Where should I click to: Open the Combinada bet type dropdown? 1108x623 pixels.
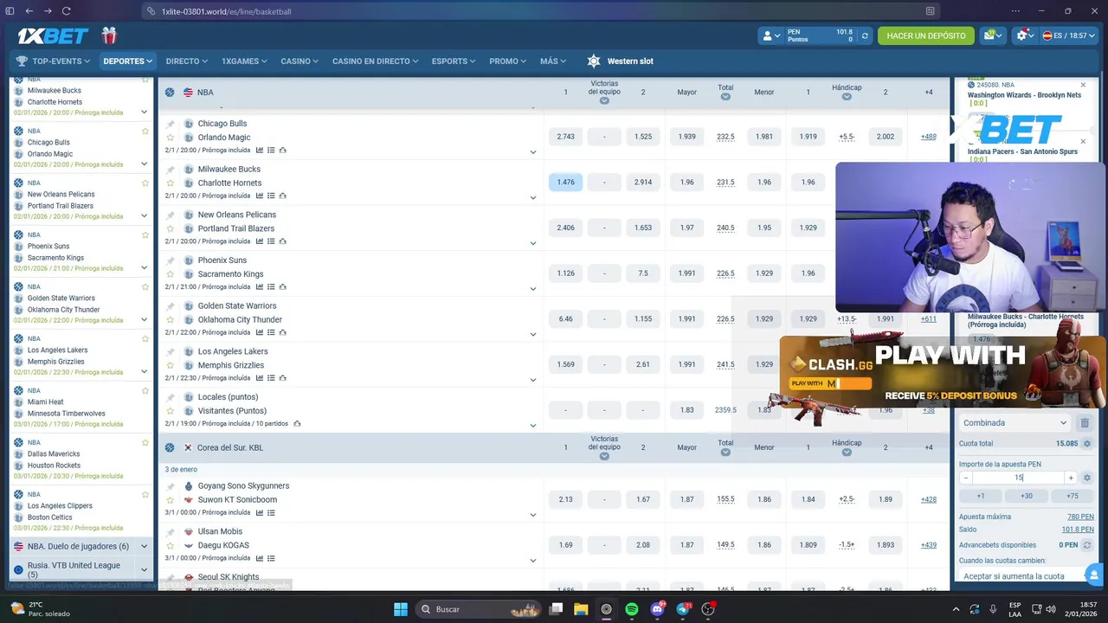pos(1015,423)
